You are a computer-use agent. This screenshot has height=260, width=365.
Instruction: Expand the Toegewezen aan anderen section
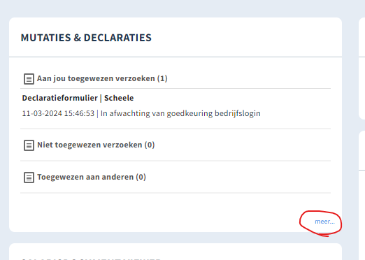pyautogui.click(x=92, y=177)
